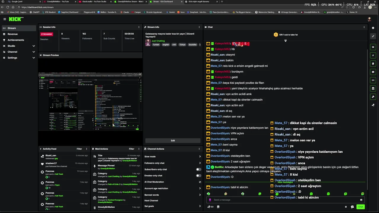379x213 pixels.
Task: Open the Chat panel three-dot menu
Action: click(364, 27)
